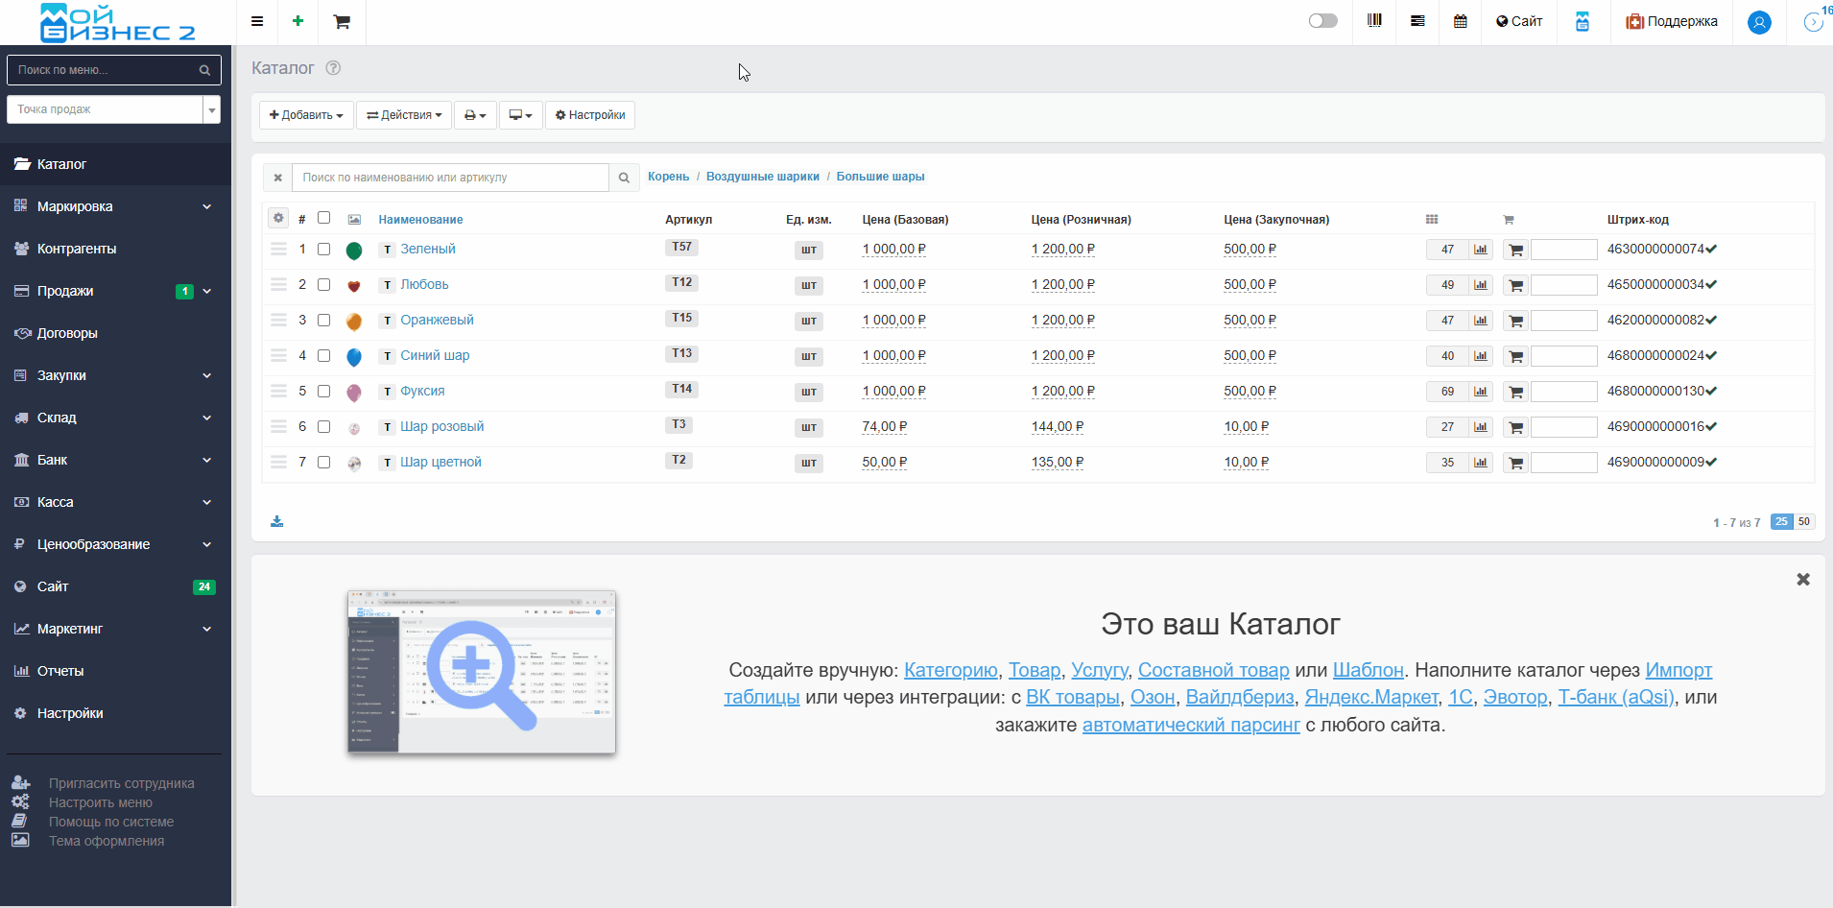
Task: Toggle the switch in the top bar
Action: [x=1322, y=21]
